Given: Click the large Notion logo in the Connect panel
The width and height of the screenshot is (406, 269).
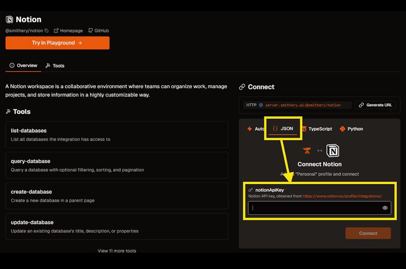Looking at the screenshot, I should click(x=333, y=151).
